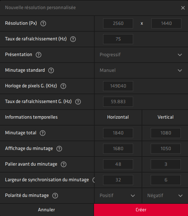Open the Présentation help tooltip icon

(39, 55)
